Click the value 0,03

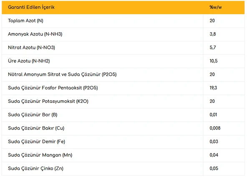214,141
